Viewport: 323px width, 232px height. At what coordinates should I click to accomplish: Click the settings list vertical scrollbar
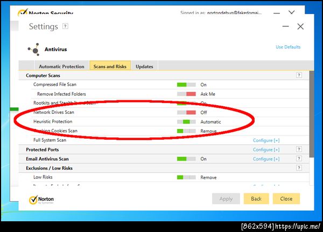(x=312, y=114)
